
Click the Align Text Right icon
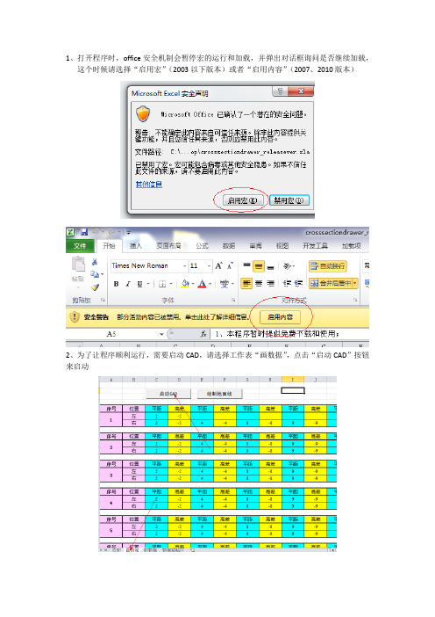(x=270, y=283)
